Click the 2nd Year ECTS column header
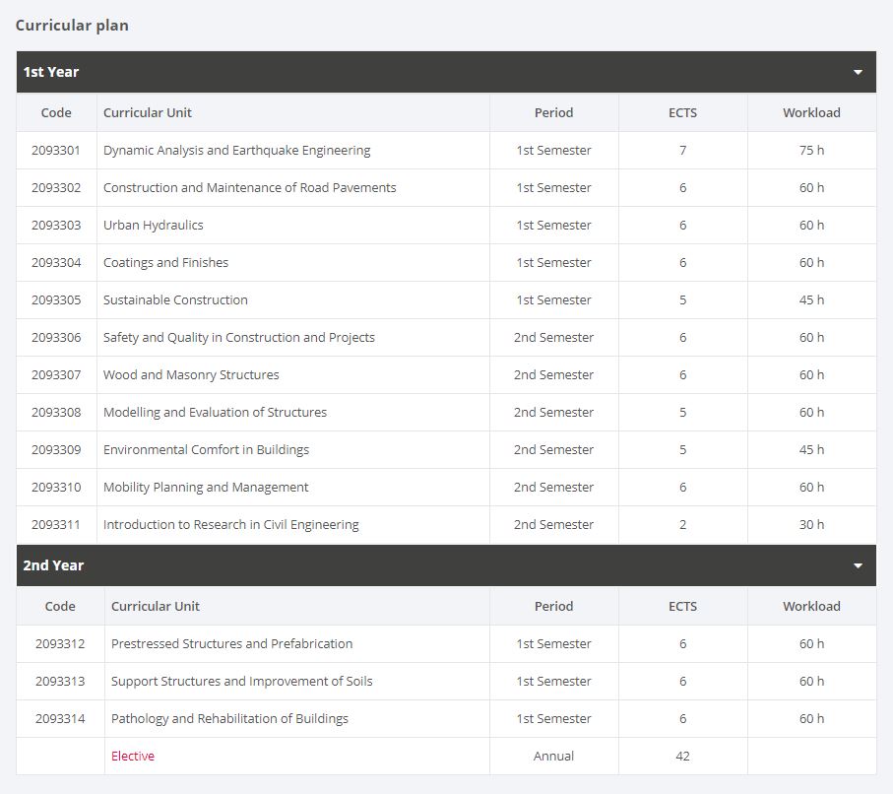Image resolution: width=893 pixels, height=794 pixels. pos(682,607)
